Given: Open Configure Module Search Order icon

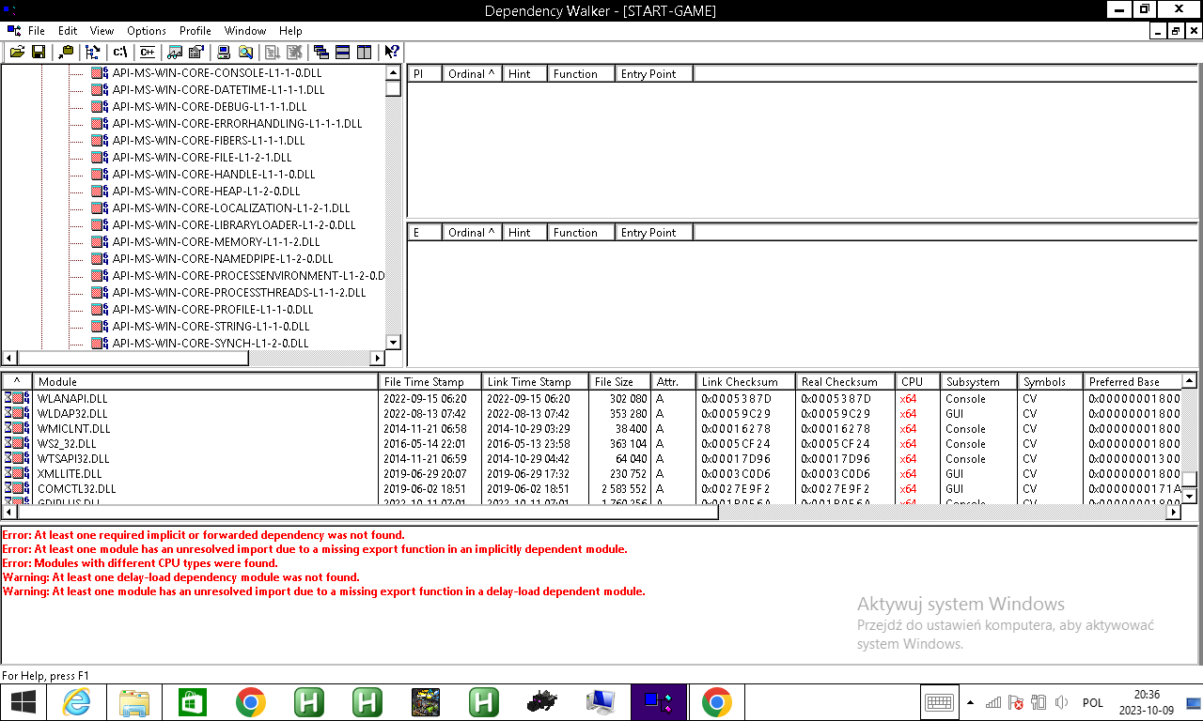Looking at the screenshot, I should tap(245, 52).
